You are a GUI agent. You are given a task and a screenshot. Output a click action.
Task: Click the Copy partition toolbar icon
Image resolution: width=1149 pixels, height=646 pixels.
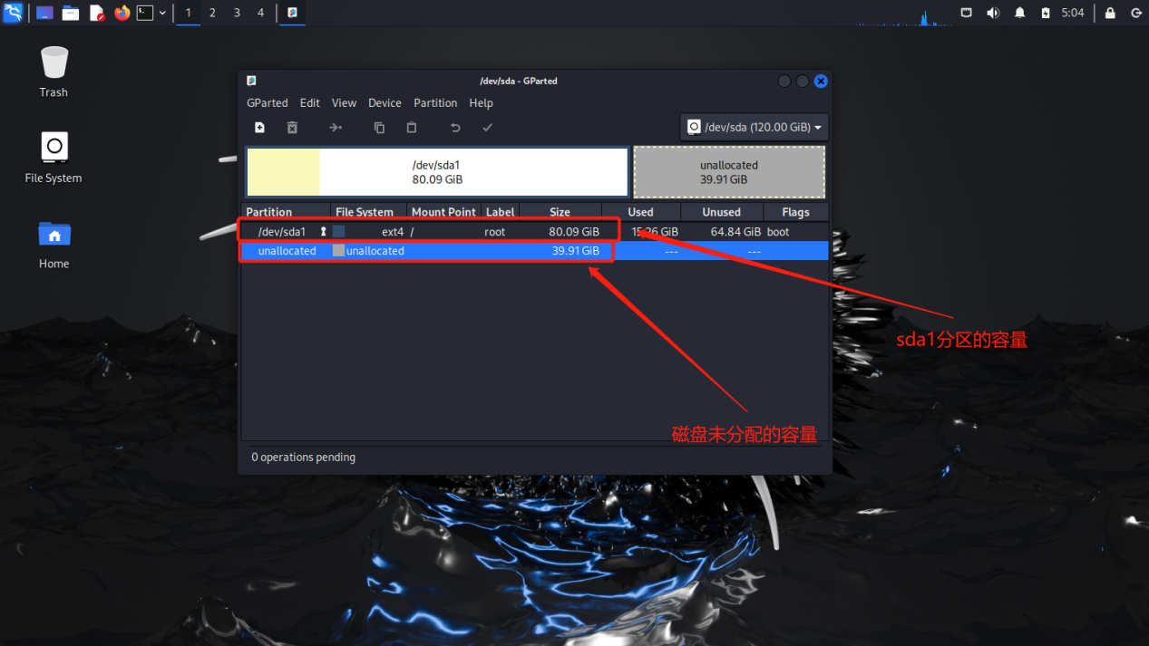point(379,128)
